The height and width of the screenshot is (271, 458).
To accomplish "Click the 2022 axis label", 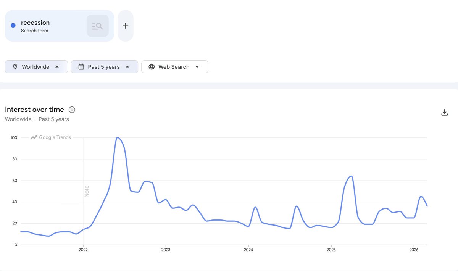I will (83, 250).
